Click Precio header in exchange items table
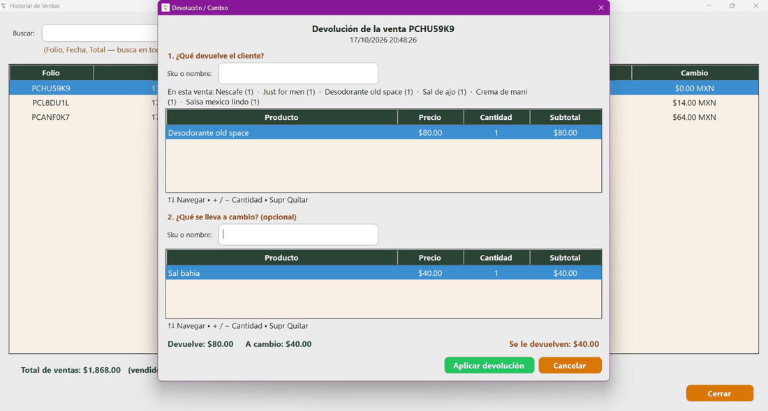 [x=430, y=258]
